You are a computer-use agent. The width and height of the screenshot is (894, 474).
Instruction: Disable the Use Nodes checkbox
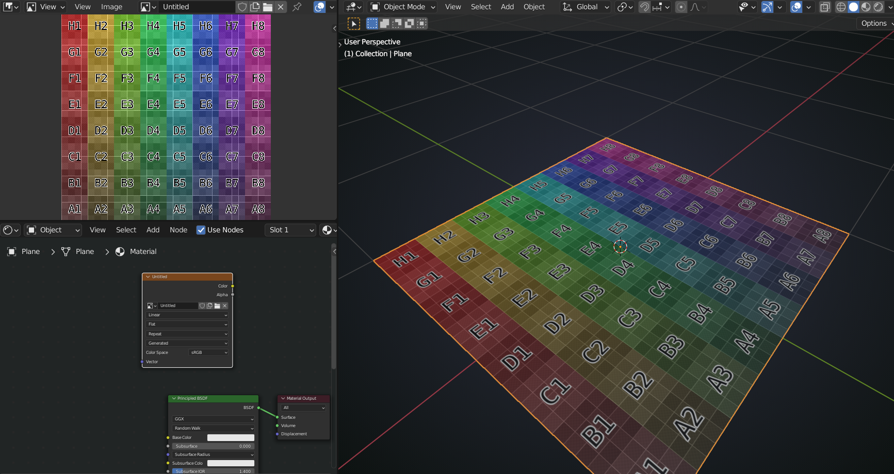point(201,230)
